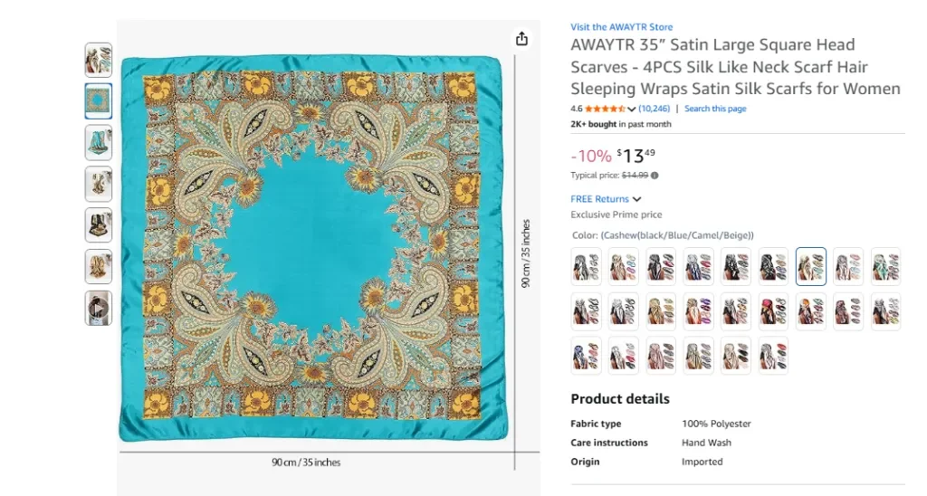
Task: Select the first image thumbnail in the gallery
Action: click(99, 60)
